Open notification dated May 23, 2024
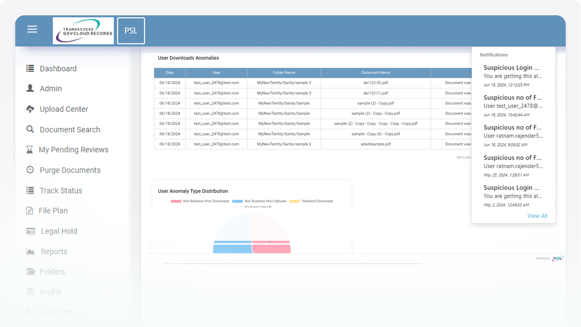This screenshot has height=327, width=581. (x=513, y=166)
